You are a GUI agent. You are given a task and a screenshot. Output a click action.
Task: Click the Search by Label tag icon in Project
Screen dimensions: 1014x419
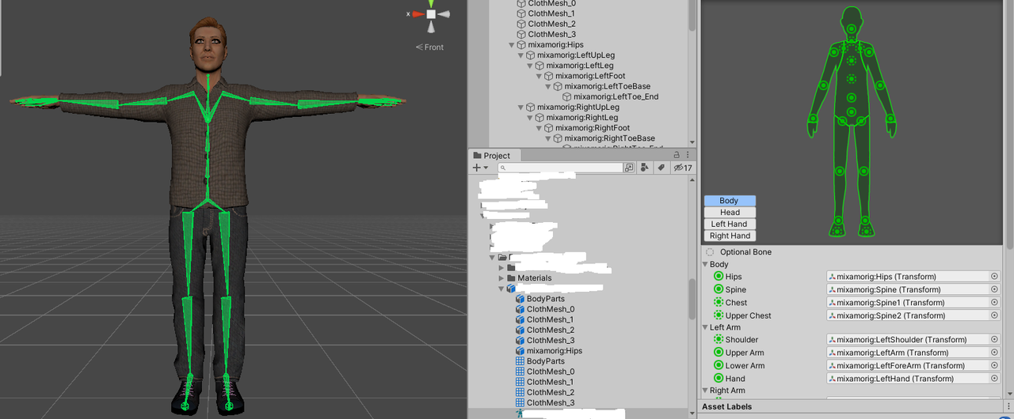point(661,168)
